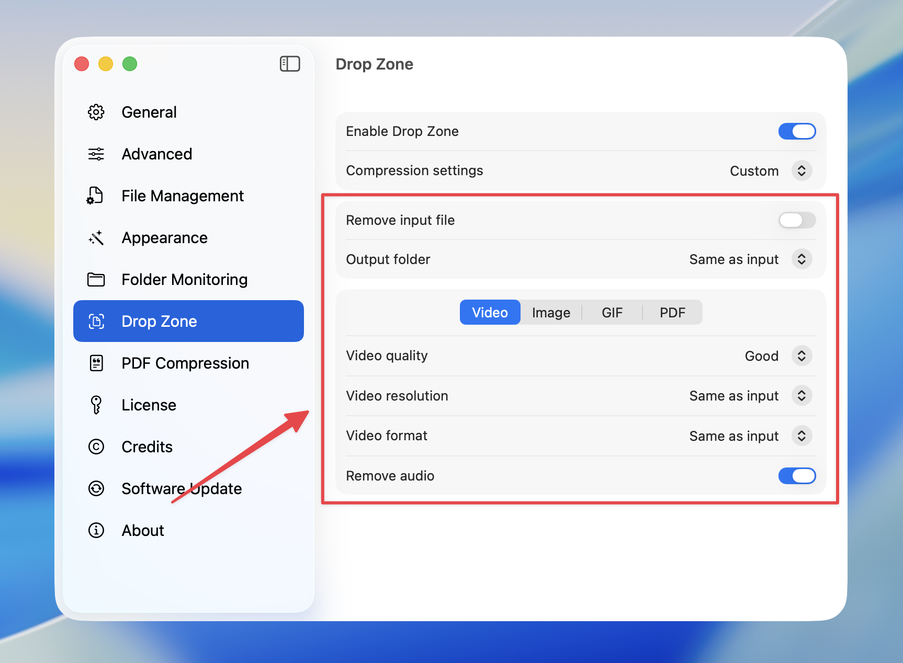Switch to the PDF tab
Viewport: 903px width, 663px height.
point(672,312)
